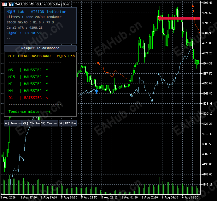Viewport: 217px width, 201px height.
Task: Click price label 4271.20 on axis
Action: tap(207, 53)
